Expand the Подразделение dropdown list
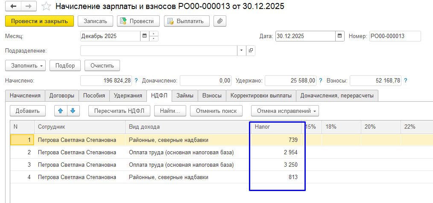Image resolution: width=433 pixels, height=203 pixels. tap(242, 51)
